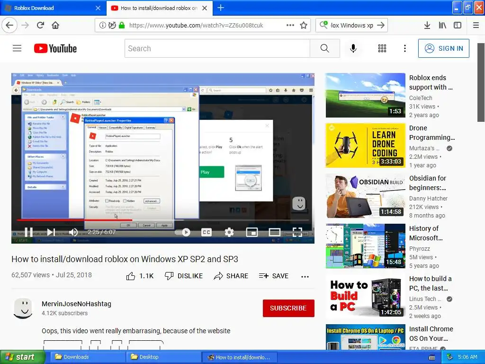The height and width of the screenshot is (364, 485).
Task: Open the Firefox hamburger menu
Action: (x=476, y=26)
